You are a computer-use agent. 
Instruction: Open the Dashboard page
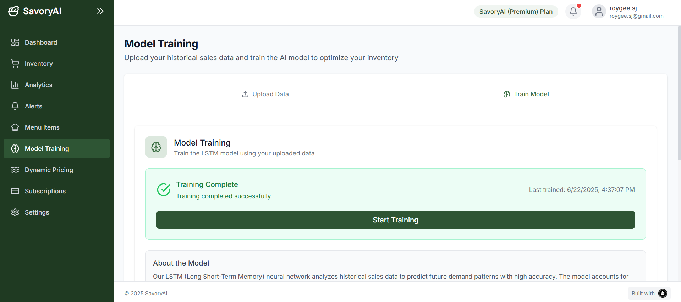tap(57, 42)
